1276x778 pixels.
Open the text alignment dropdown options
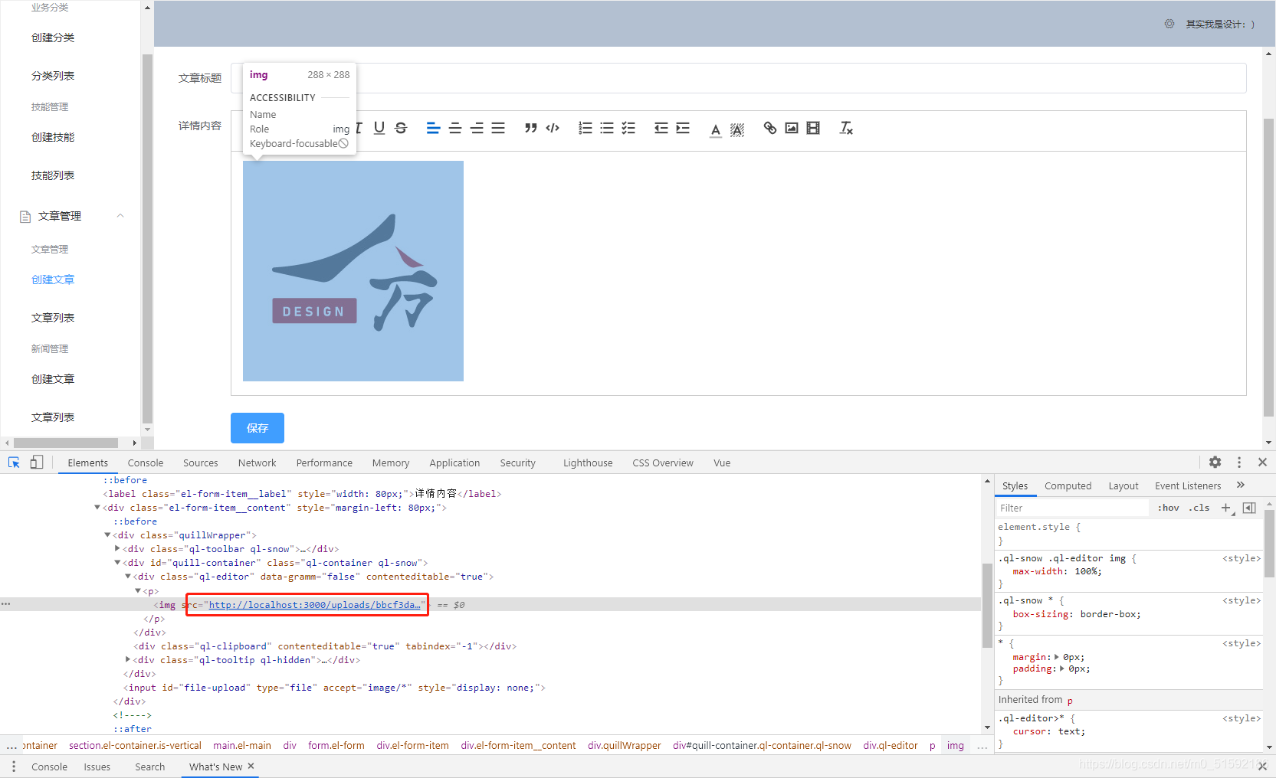click(434, 128)
